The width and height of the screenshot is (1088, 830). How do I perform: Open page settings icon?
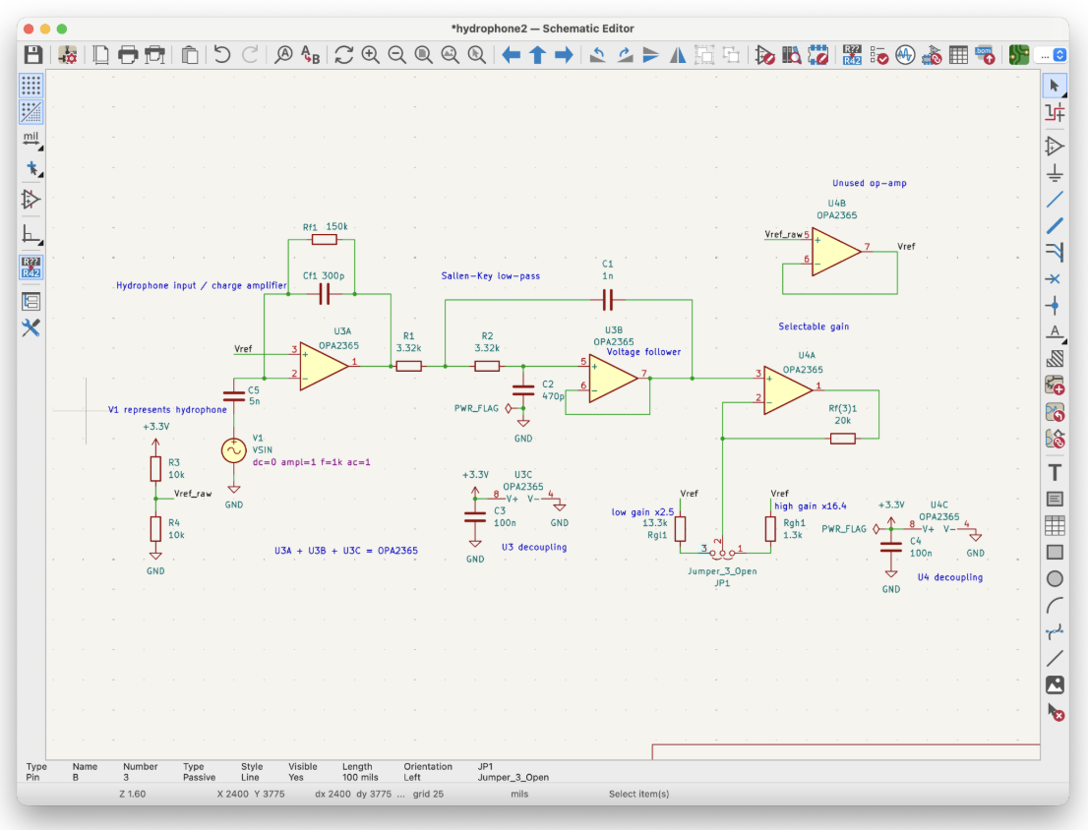click(101, 55)
